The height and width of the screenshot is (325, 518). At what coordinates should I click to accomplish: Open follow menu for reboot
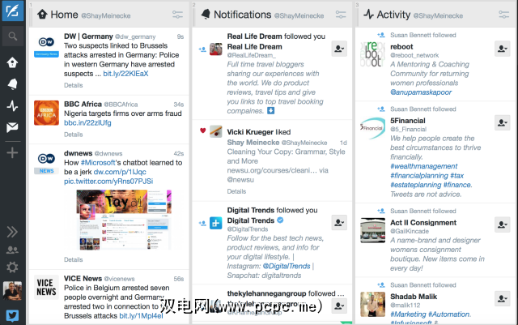pos(503,49)
